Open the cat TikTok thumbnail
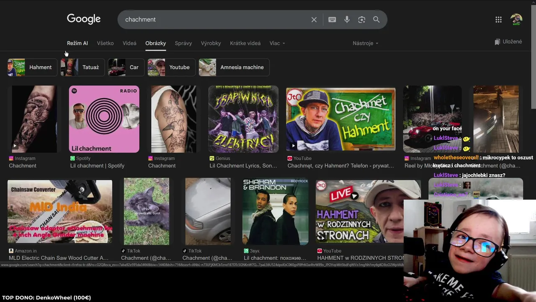The height and width of the screenshot is (302, 536). 147,211
